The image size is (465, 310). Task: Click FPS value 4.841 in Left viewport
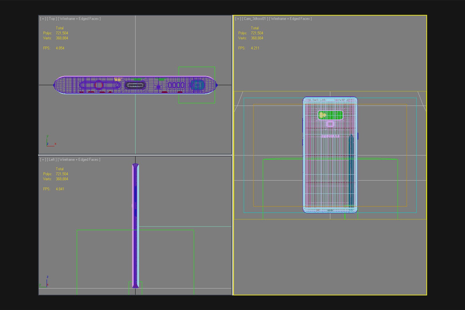[60, 189]
